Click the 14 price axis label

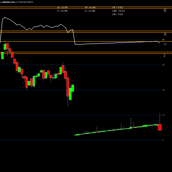coord(163,115)
